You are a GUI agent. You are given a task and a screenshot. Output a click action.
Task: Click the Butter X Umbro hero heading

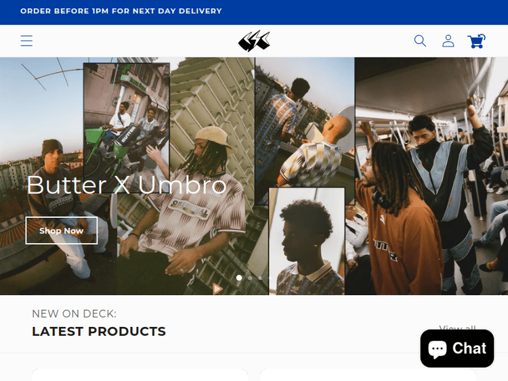[x=127, y=185]
